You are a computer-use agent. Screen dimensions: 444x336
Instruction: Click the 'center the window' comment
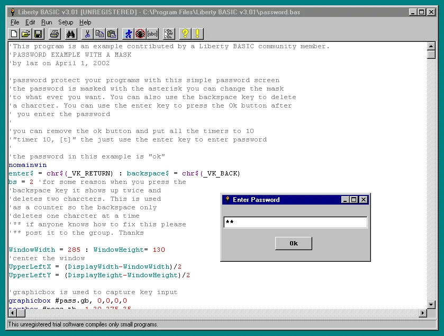(47, 258)
